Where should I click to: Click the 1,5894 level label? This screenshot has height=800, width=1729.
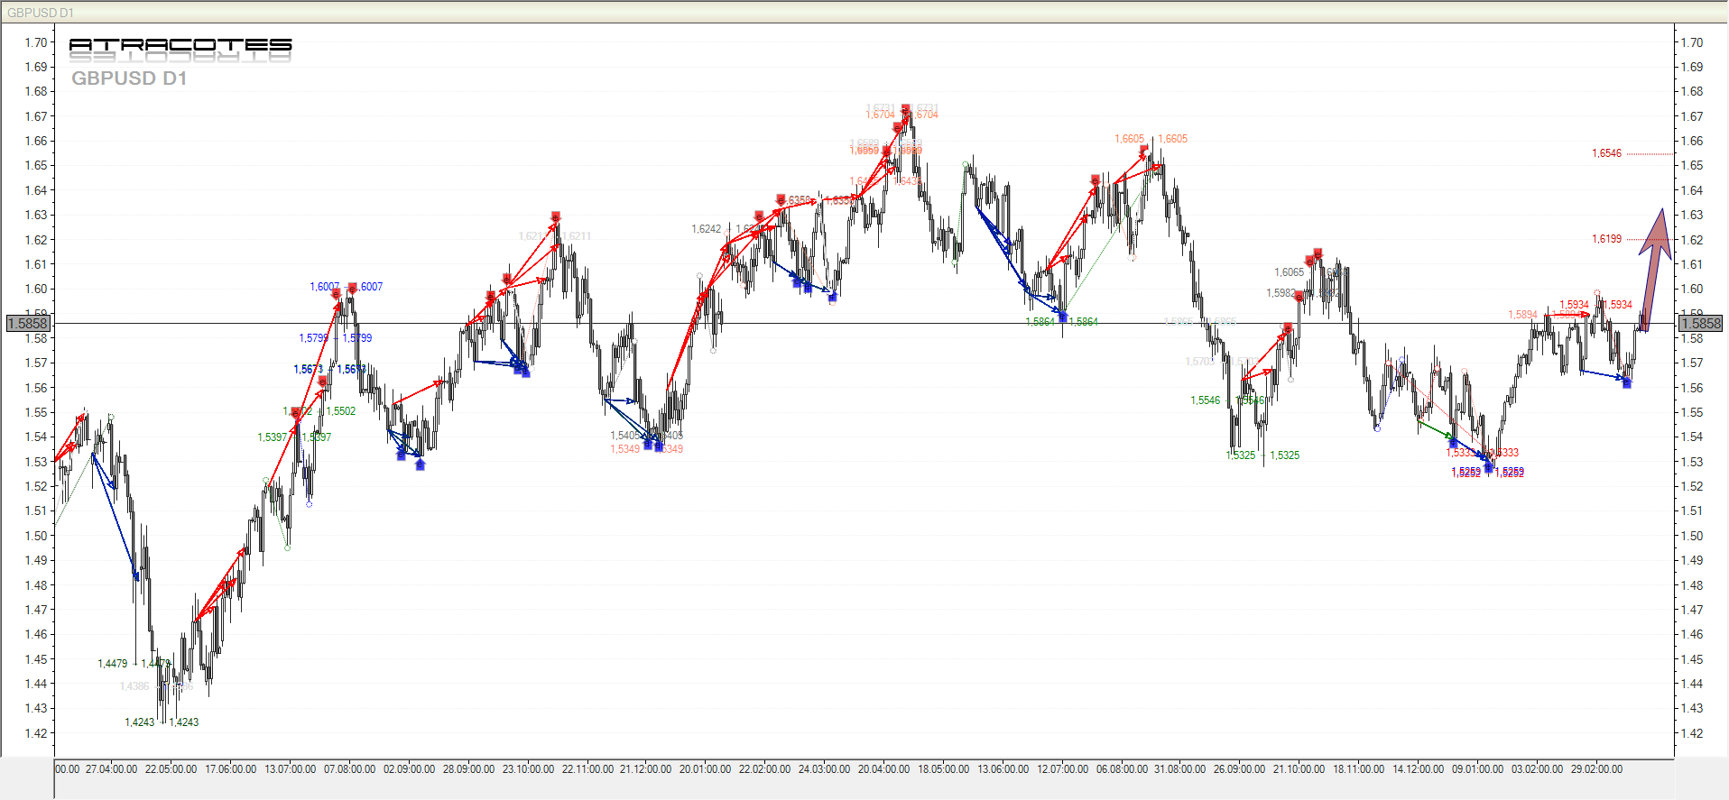coord(1522,315)
